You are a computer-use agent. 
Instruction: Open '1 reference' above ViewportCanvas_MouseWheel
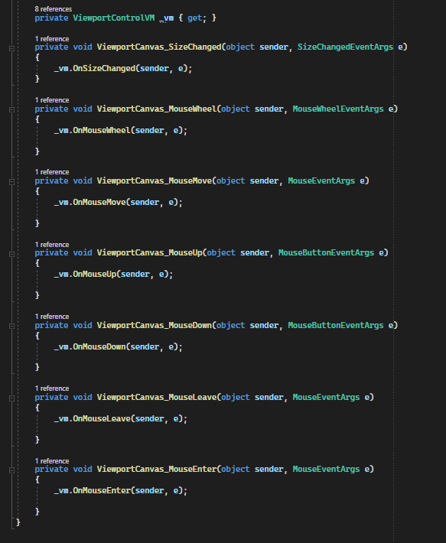[x=52, y=100]
